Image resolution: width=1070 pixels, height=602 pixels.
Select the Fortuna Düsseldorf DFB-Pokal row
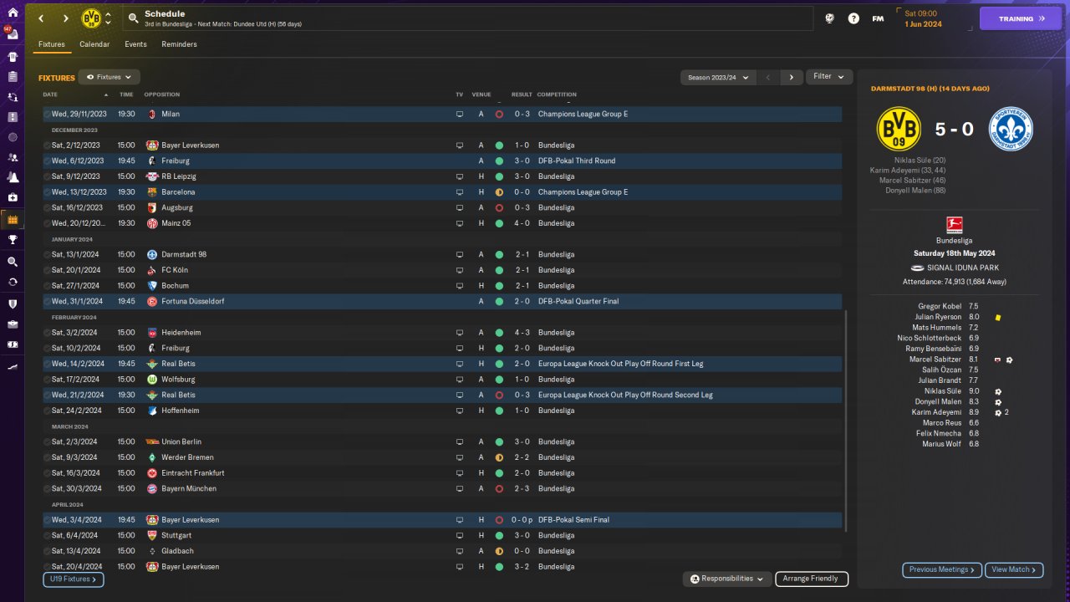[x=442, y=301]
